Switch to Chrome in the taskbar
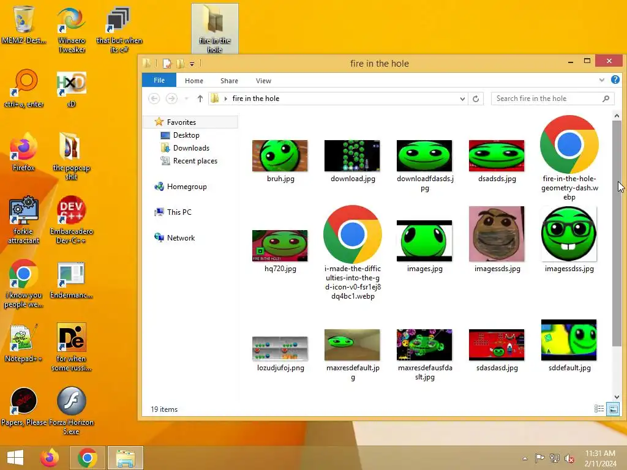The height and width of the screenshot is (470, 627). 88,458
